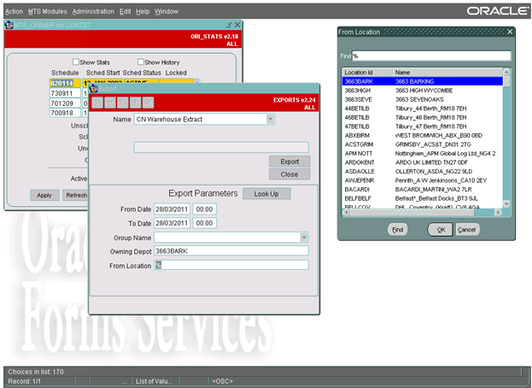The image size is (532, 388).
Task: Select the AWJEPENR location row
Action: 423,180
